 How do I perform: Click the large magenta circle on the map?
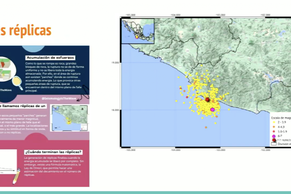pyautogui.click(x=212, y=110)
